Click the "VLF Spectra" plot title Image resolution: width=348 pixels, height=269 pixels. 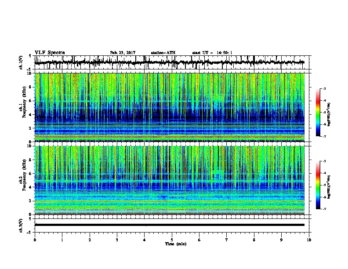point(50,53)
